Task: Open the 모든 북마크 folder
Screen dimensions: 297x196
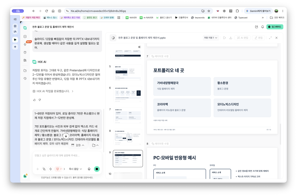Action: [x=277, y=18]
